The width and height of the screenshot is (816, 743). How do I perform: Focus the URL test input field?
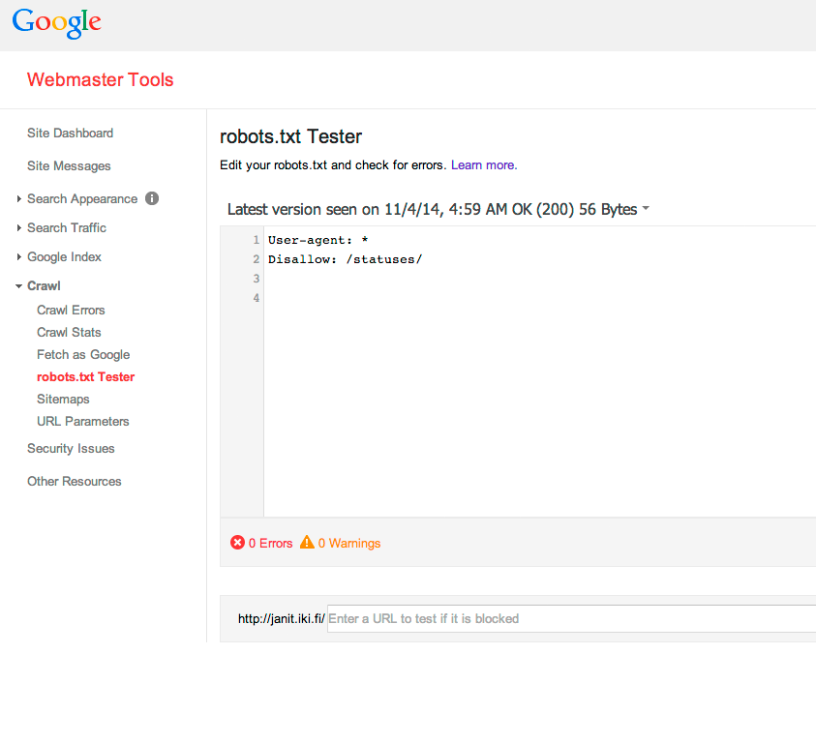click(571, 618)
